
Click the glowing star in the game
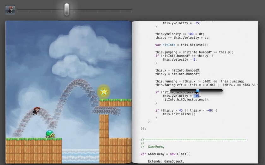[x=104, y=92]
